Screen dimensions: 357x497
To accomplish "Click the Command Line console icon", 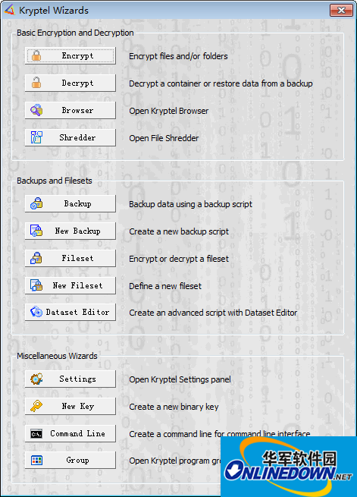I will [x=36, y=434].
